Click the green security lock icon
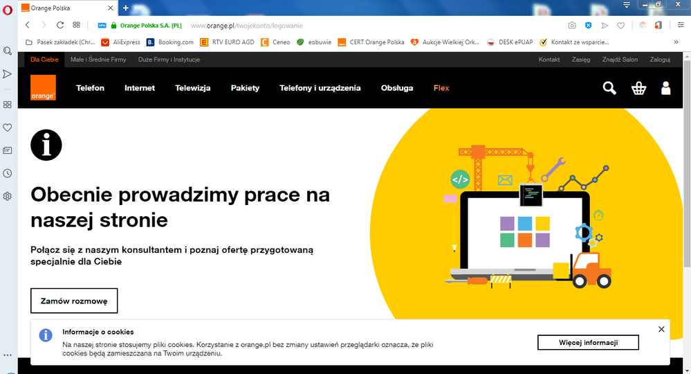Screen dimensions: 691x374 [113, 26]
